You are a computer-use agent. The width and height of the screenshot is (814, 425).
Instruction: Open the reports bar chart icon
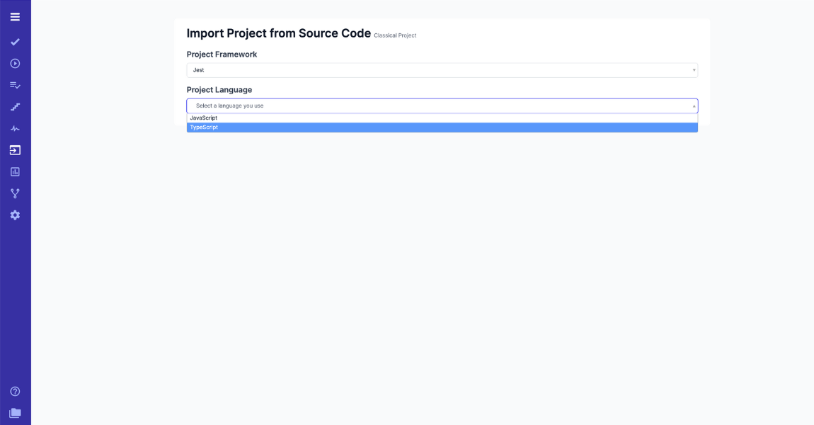[15, 171]
